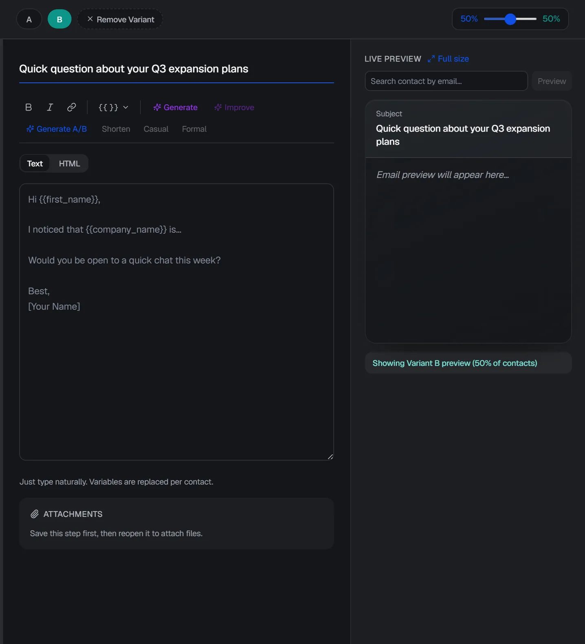
Task: Apply the Casual tone
Action: (x=156, y=129)
